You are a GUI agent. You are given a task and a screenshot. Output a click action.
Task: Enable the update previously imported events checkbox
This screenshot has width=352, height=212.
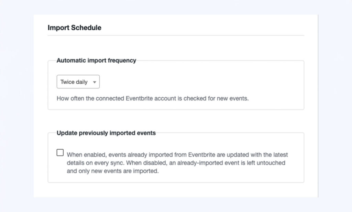click(x=60, y=152)
